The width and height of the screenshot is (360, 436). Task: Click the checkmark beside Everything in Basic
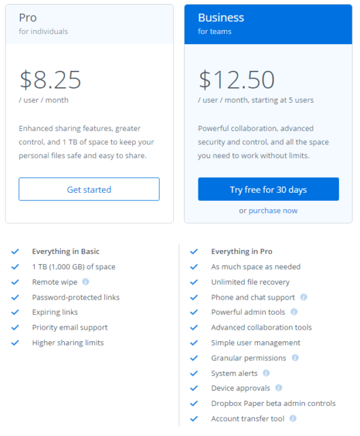15,251
